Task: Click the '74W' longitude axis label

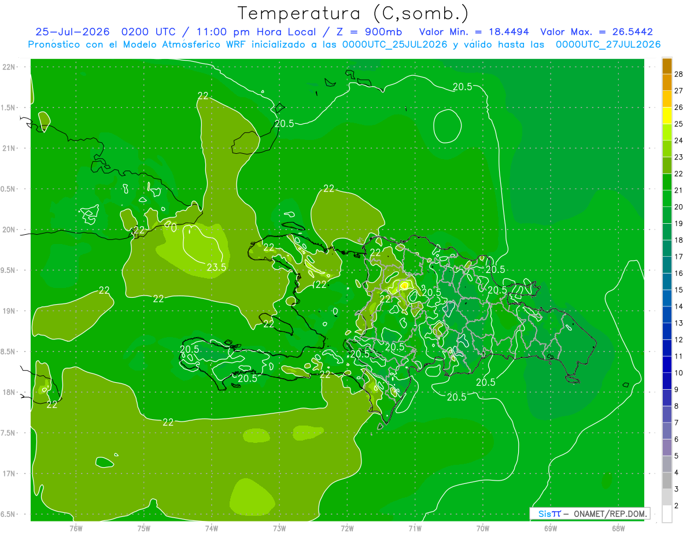Action: pyautogui.click(x=212, y=528)
